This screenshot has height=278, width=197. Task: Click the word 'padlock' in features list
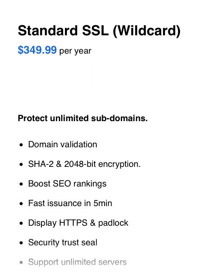[x=113, y=223]
